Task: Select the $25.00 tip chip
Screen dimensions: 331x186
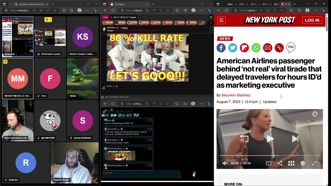Action: tap(108, 22)
